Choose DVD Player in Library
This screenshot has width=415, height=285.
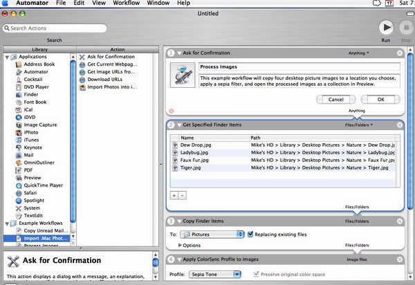click(x=36, y=86)
